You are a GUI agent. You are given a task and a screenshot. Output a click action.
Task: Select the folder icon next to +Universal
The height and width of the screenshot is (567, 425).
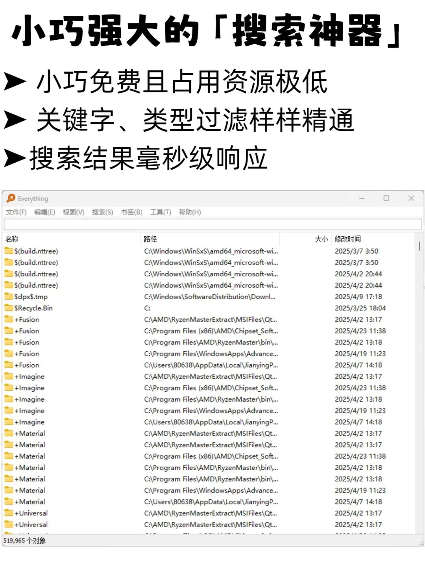[x=8, y=513]
